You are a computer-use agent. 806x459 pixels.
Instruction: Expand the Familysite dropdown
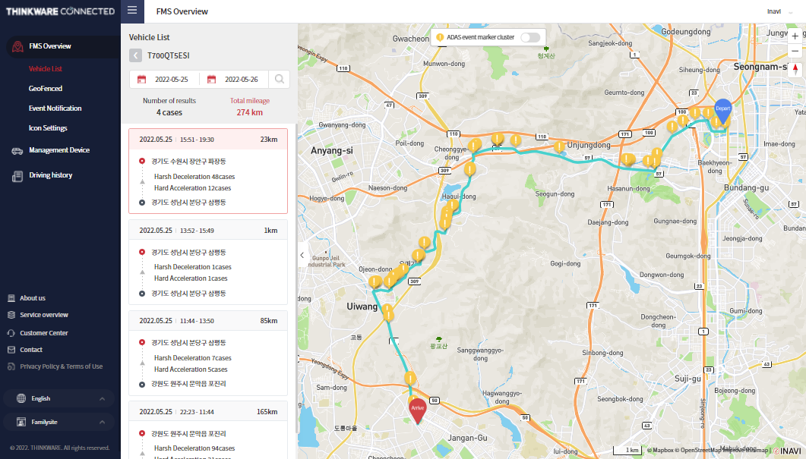point(102,422)
